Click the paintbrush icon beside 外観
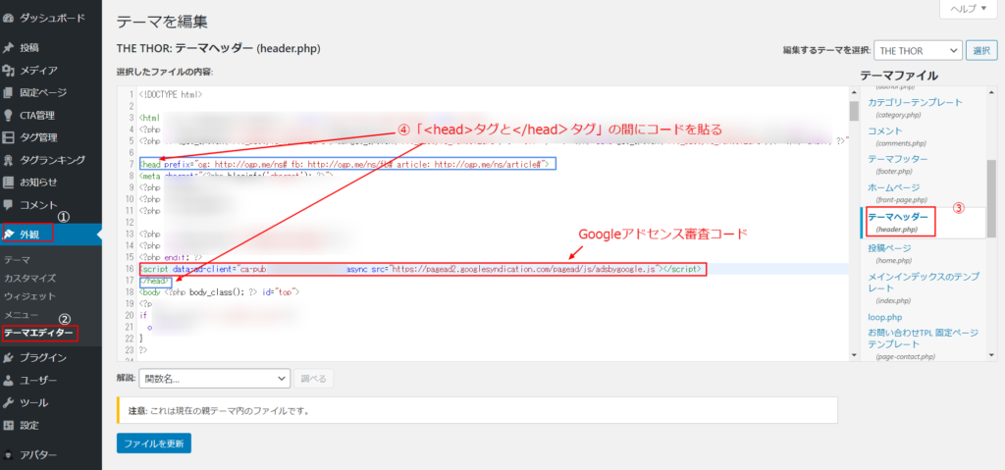1005x470 pixels. 8,235
